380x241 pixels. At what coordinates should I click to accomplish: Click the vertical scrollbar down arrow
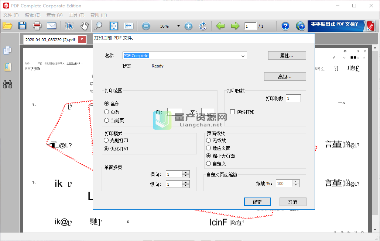click(375, 230)
